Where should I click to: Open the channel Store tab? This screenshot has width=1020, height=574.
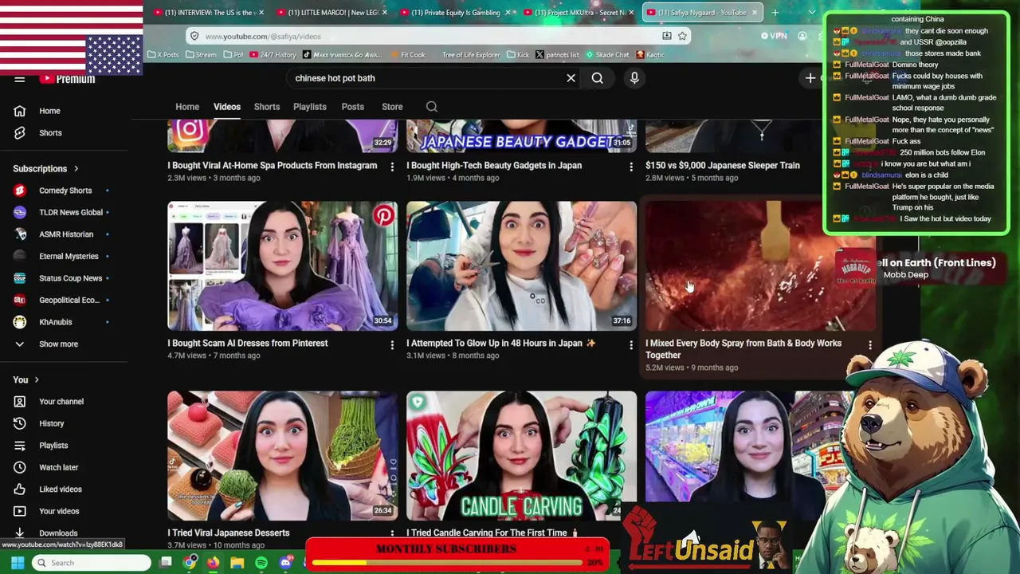coord(392,107)
